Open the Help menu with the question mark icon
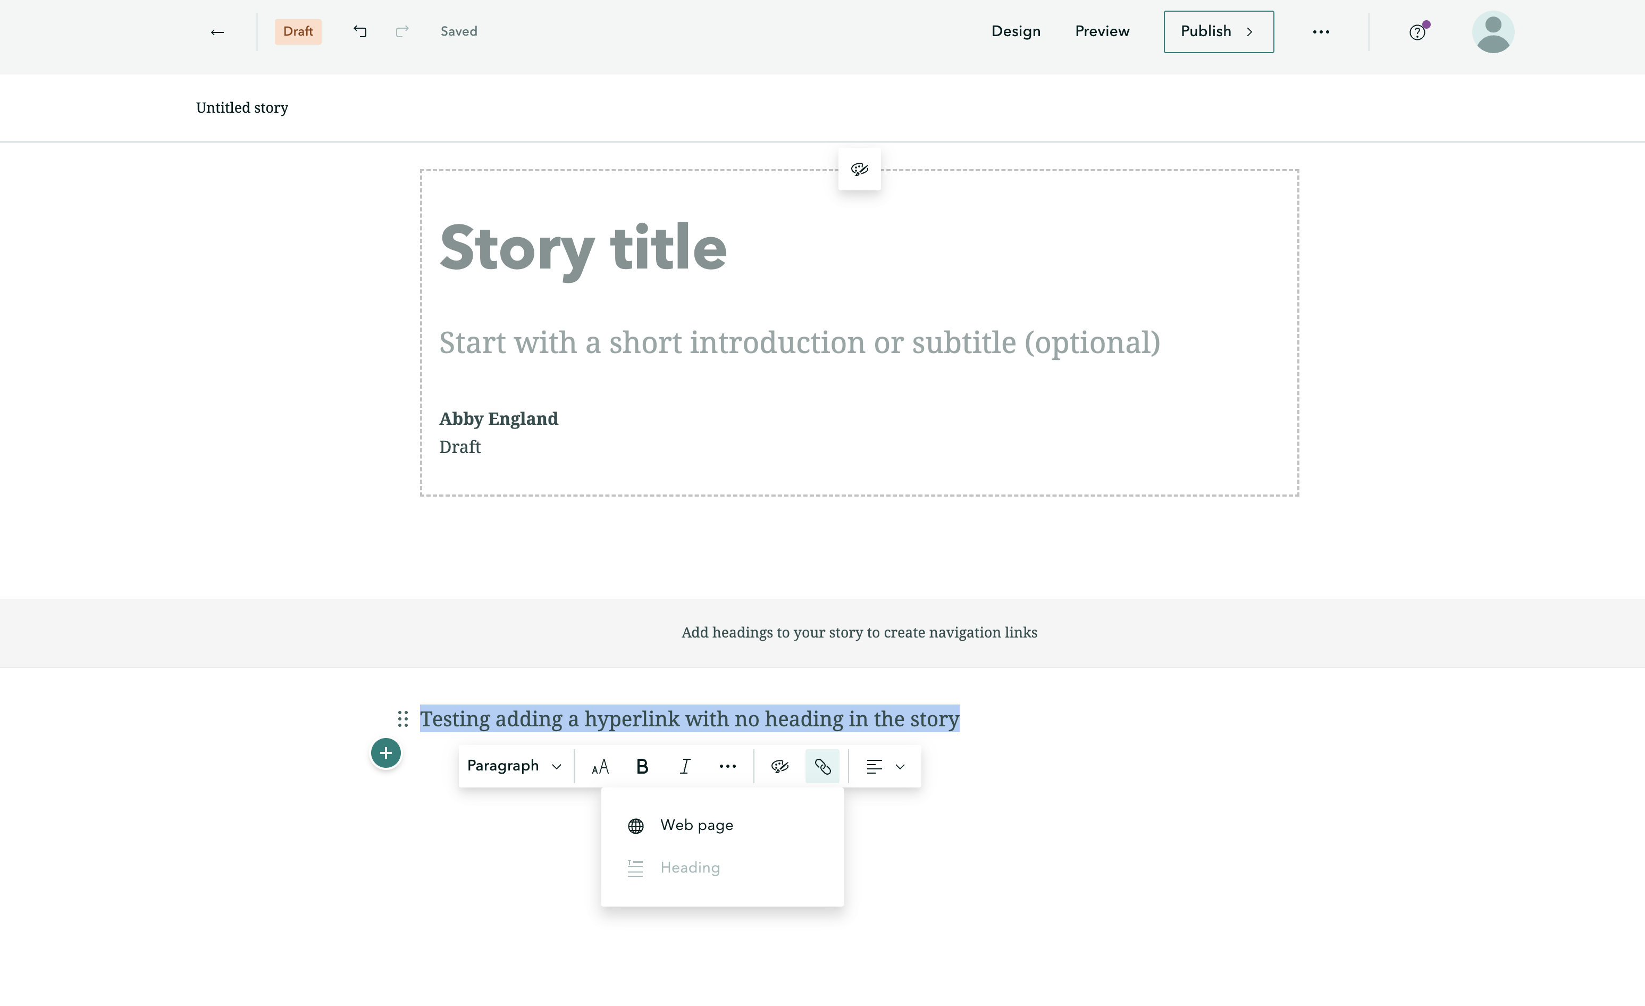 [1417, 31]
